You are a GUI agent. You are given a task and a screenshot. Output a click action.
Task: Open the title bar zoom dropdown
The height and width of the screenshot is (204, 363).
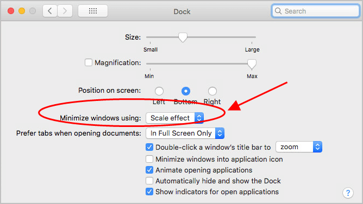(299, 147)
